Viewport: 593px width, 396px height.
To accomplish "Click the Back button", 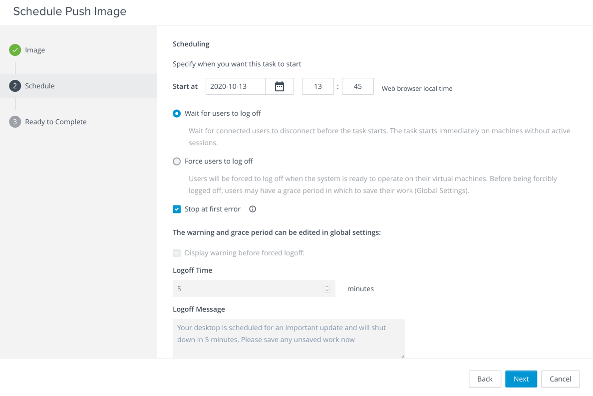I will click(x=484, y=379).
